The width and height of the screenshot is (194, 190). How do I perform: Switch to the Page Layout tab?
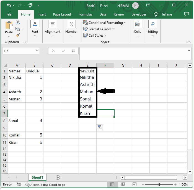pos(62,14)
